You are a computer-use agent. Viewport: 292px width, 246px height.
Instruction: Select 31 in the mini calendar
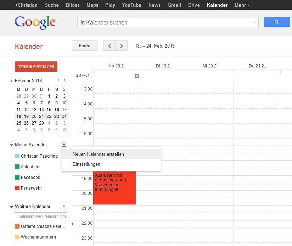[x=41, y=96]
